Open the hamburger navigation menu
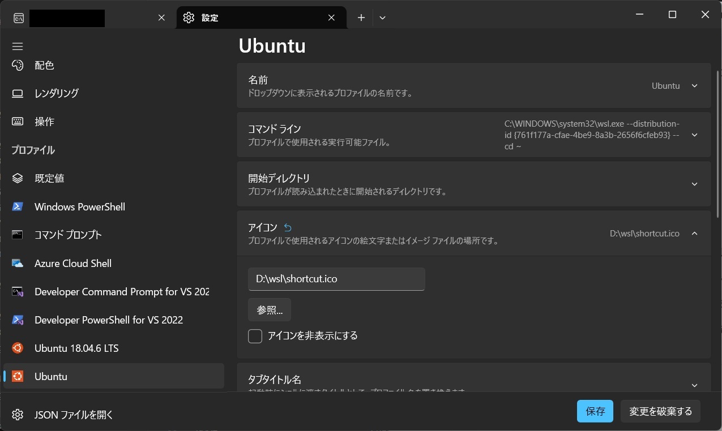 tap(18, 46)
